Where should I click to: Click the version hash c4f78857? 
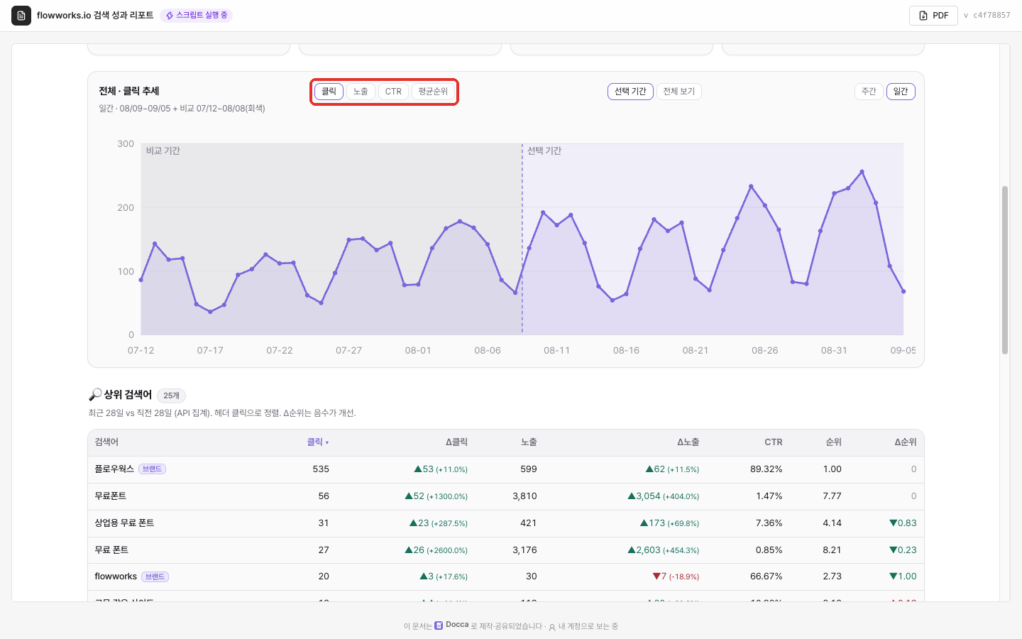991,16
